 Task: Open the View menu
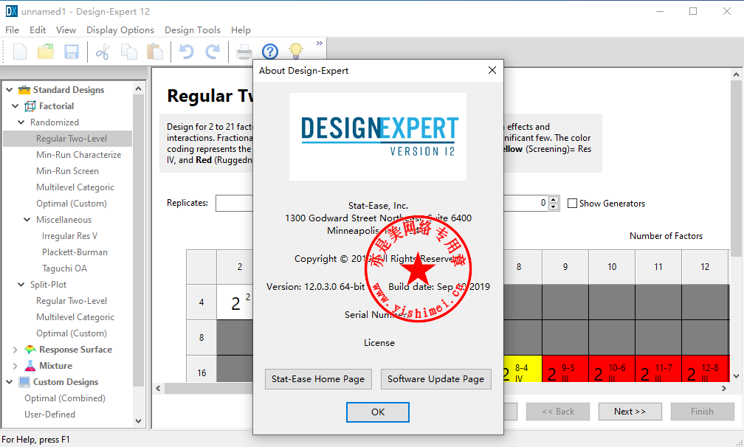tap(66, 30)
